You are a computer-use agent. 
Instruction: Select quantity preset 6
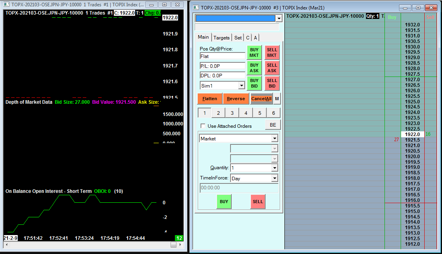coord(273,113)
